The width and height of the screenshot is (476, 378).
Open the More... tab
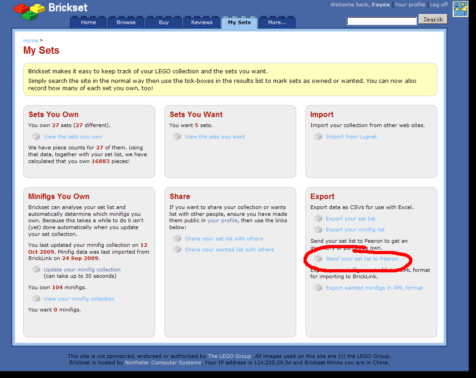(277, 22)
